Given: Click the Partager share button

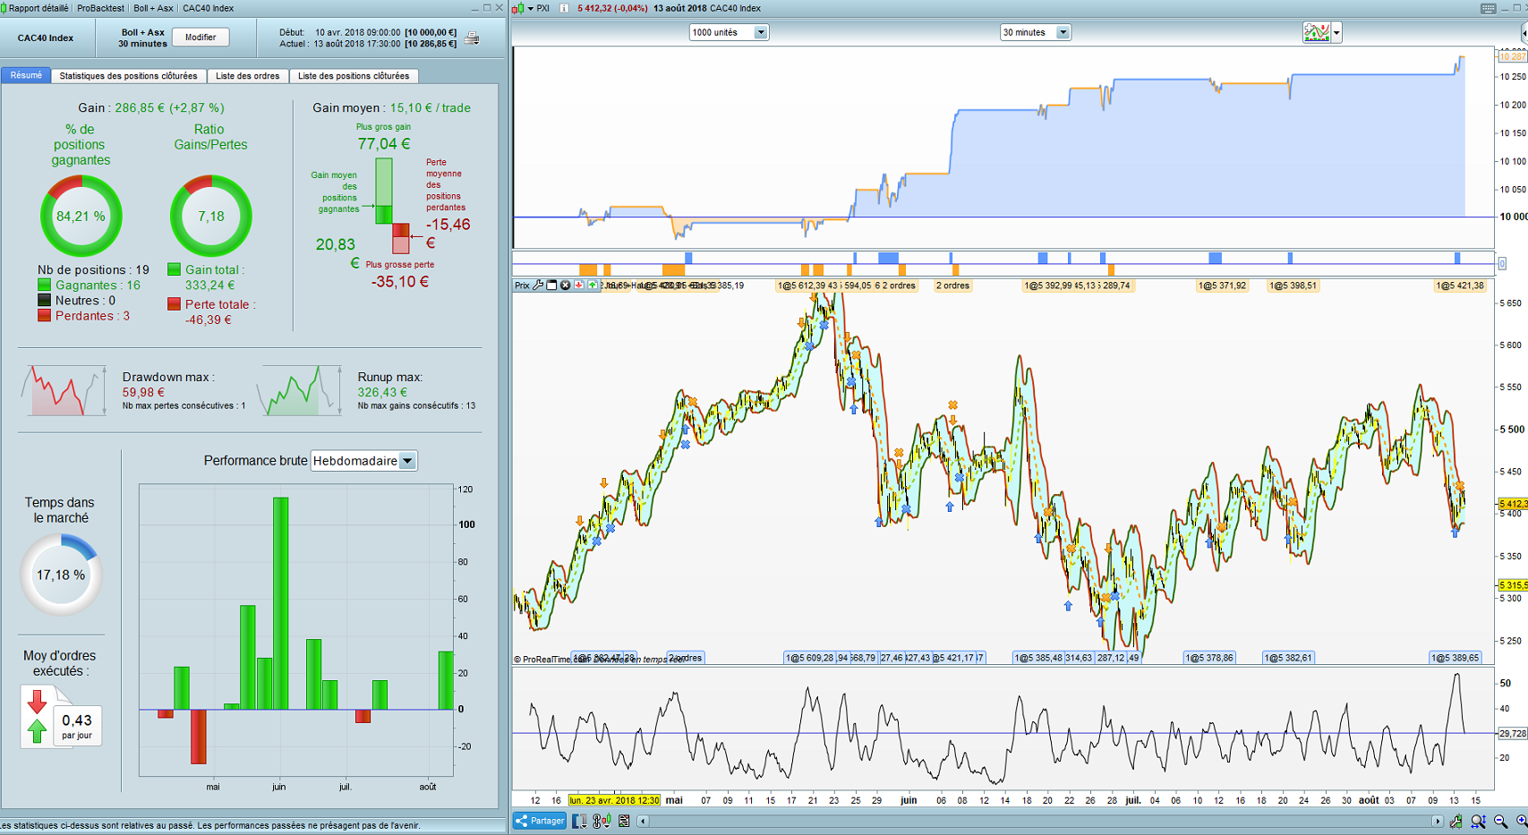Looking at the screenshot, I should point(540,821).
